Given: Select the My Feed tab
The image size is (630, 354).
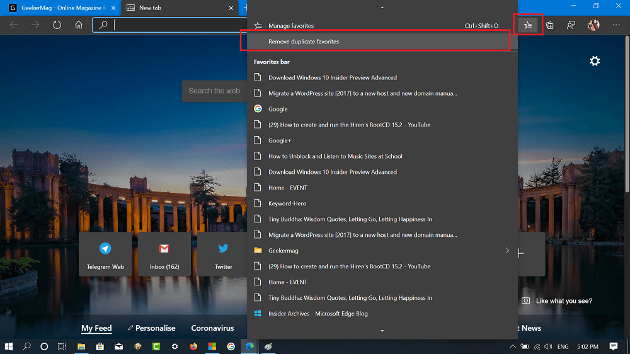Looking at the screenshot, I should (x=96, y=328).
